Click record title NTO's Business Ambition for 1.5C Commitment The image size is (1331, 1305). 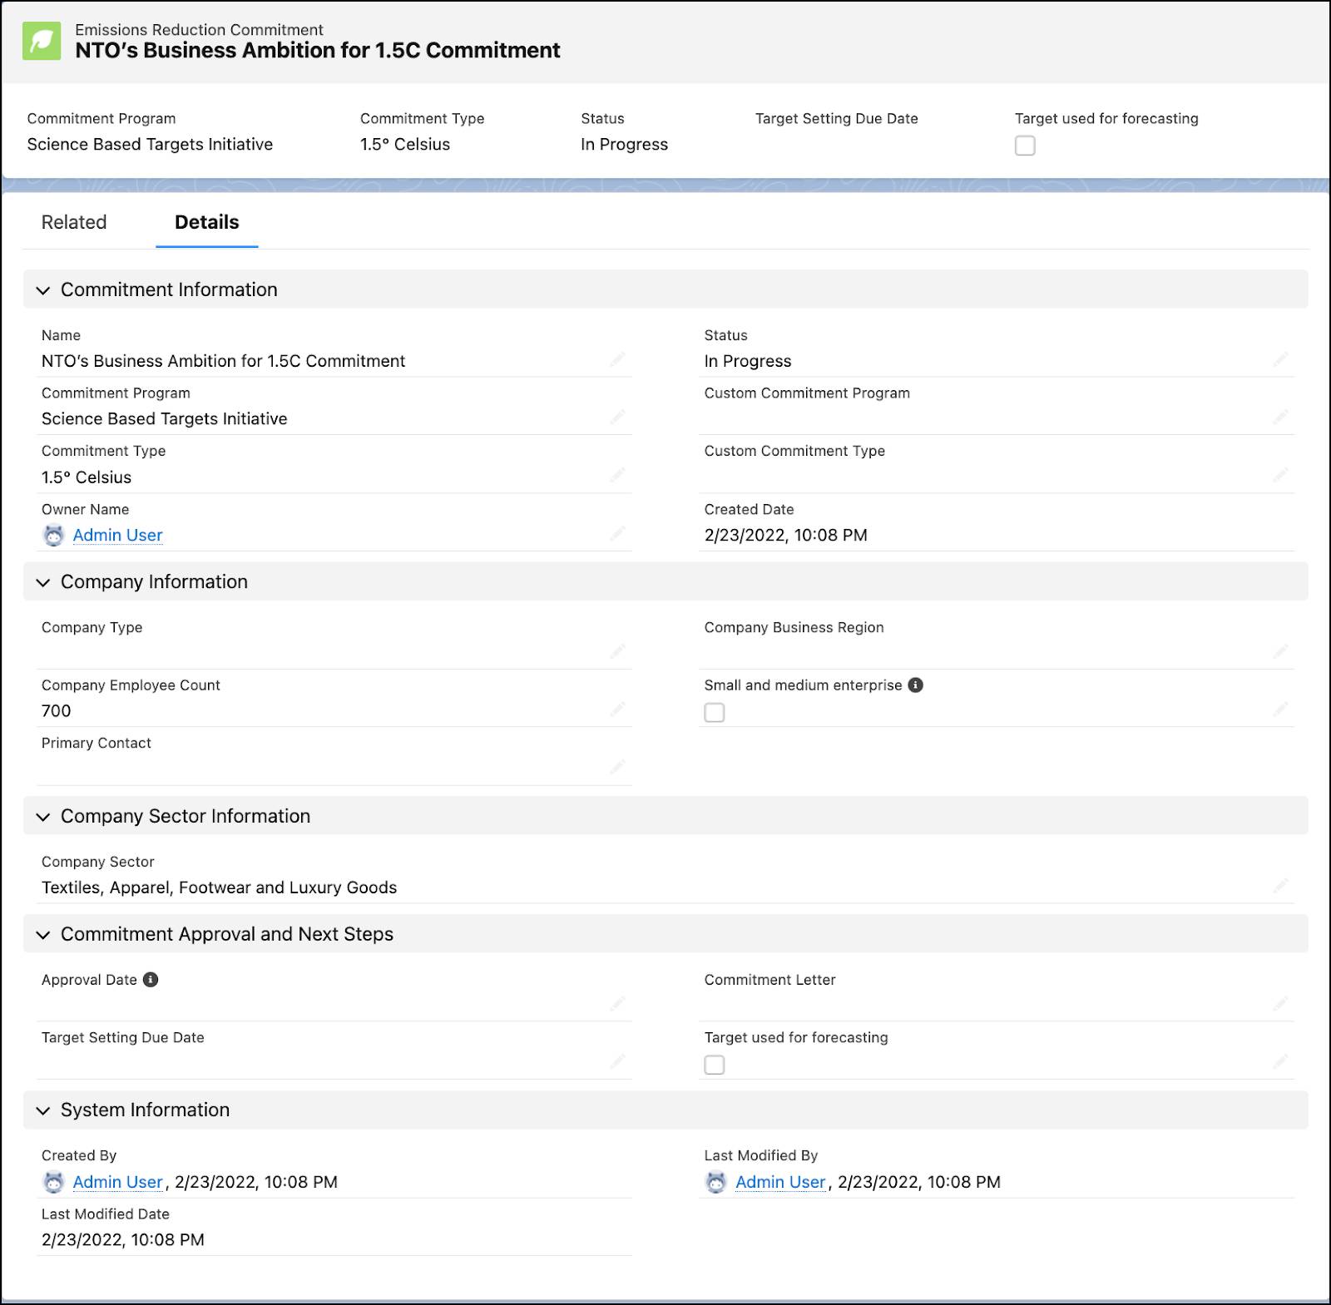318,51
